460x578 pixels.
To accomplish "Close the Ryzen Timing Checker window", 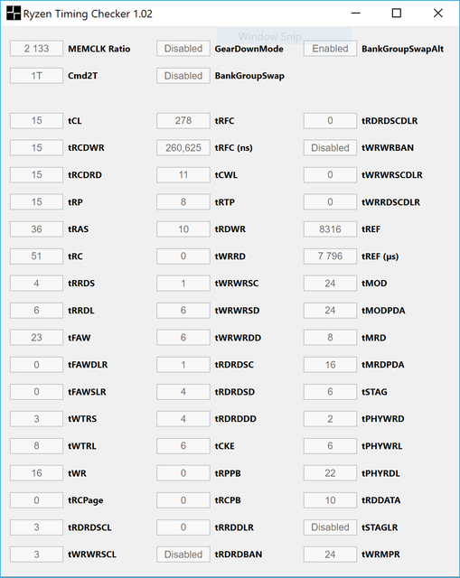I will point(438,14).
